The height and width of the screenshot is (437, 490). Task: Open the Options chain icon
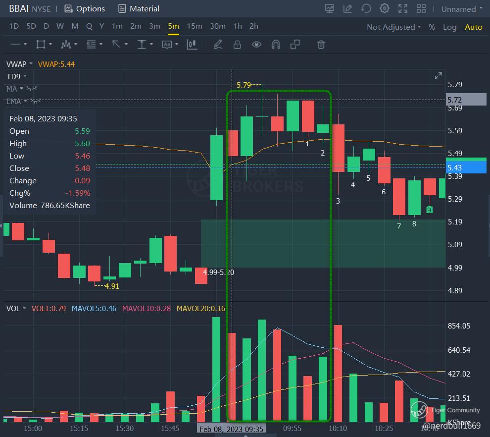(x=68, y=9)
